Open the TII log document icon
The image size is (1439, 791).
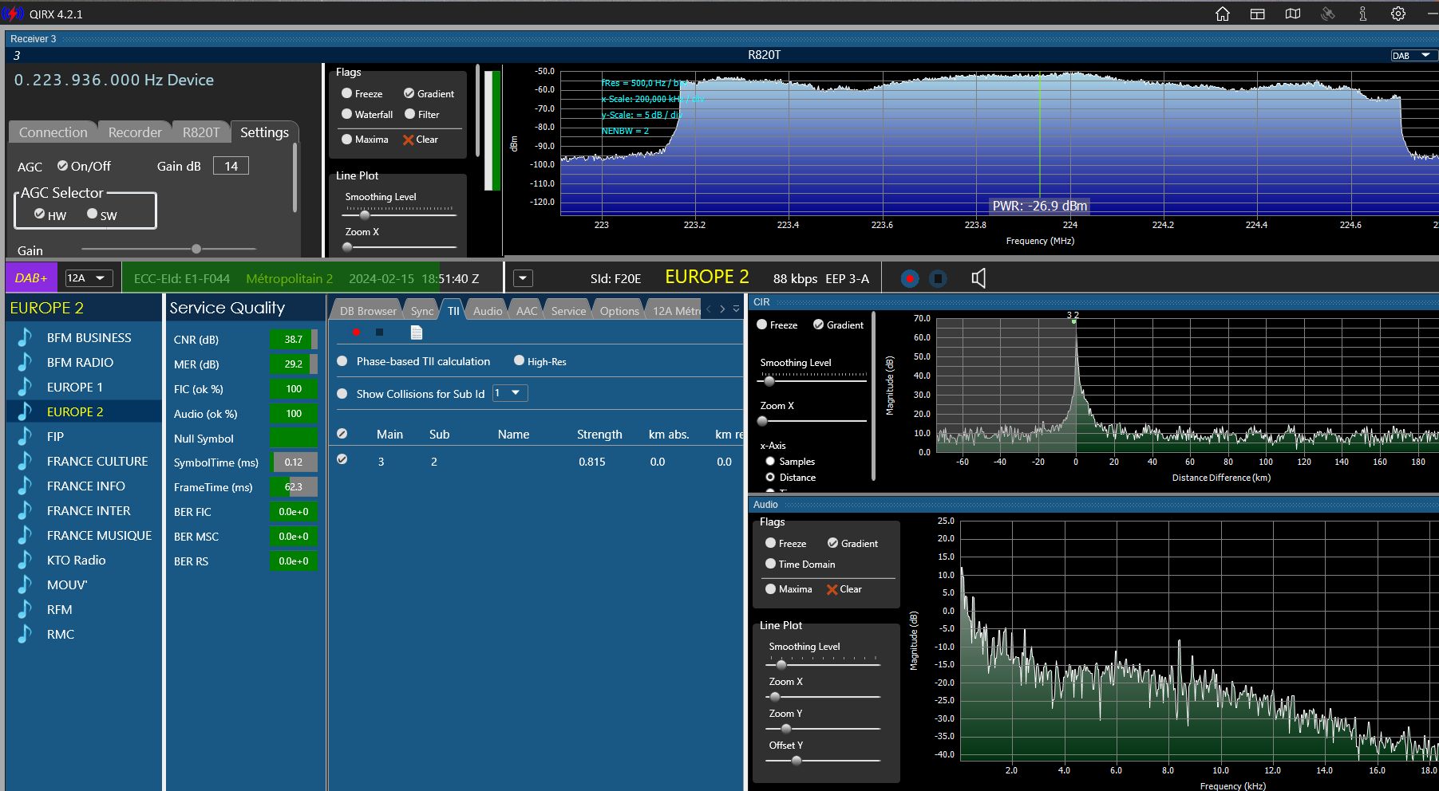pyautogui.click(x=416, y=333)
